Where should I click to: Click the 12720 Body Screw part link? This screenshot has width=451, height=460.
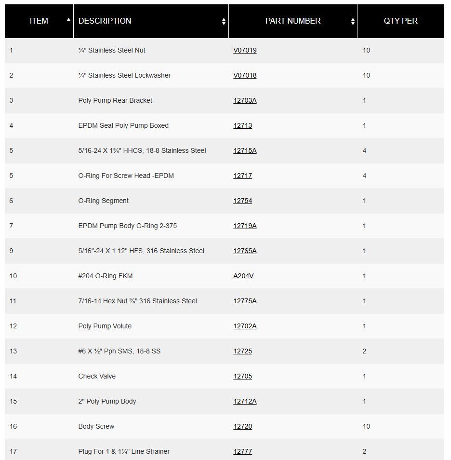(x=243, y=426)
